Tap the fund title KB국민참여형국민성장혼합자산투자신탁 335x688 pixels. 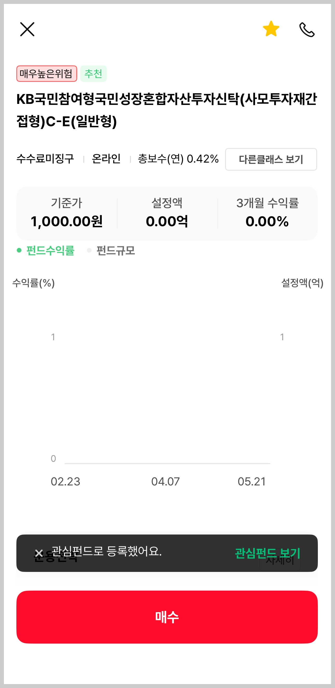tap(167, 110)
